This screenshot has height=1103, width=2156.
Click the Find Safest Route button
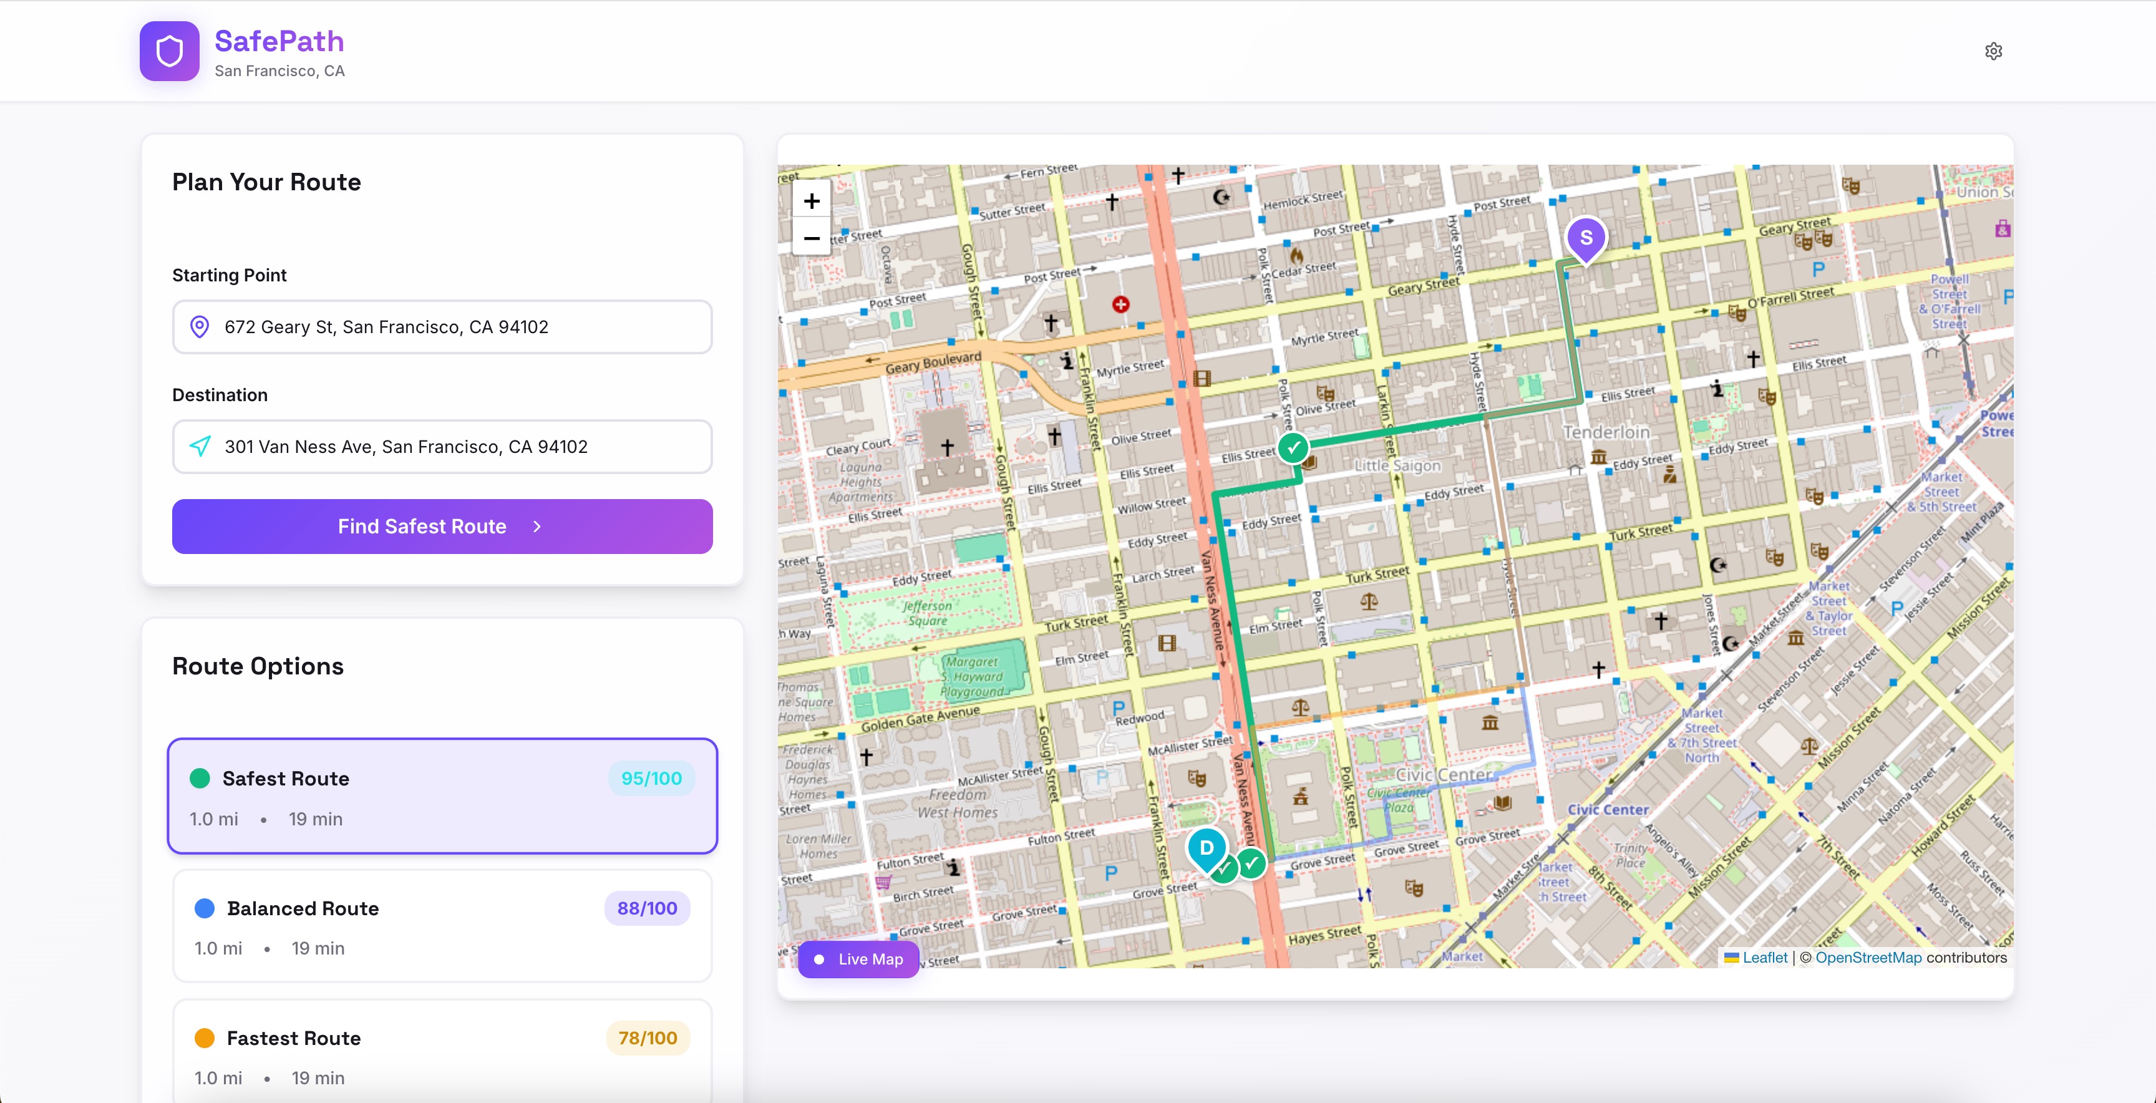tap(442, 527)
